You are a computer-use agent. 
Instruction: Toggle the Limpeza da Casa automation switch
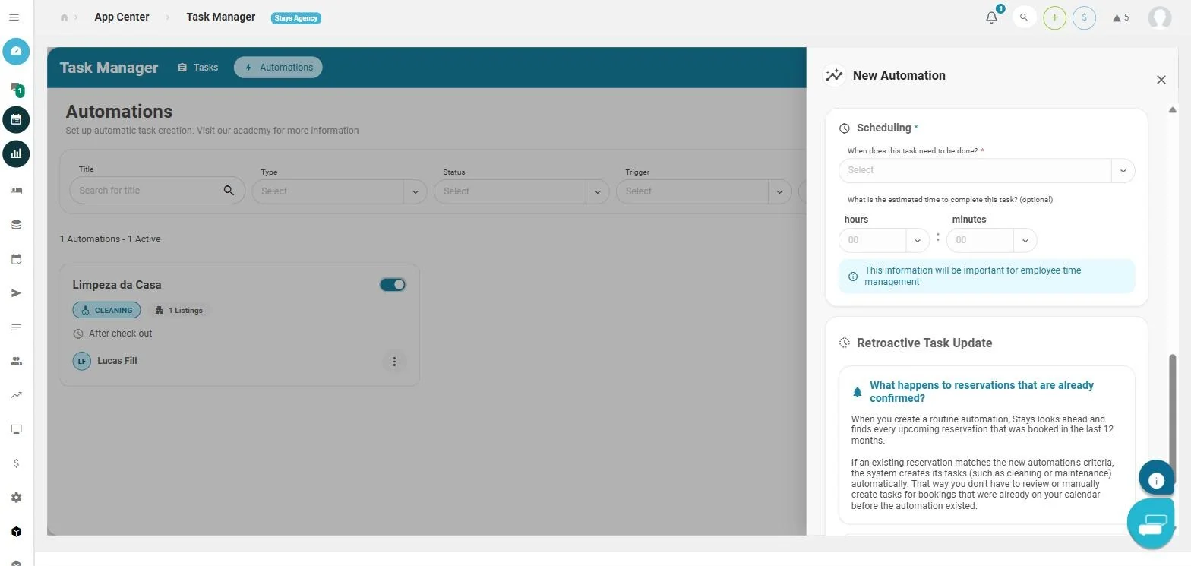click(393, 284)
